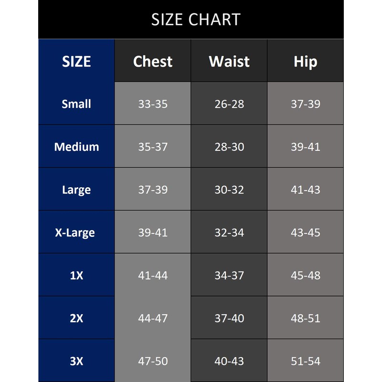Click the Hip column header
382x382 pixels.
(x=306, y=62)
